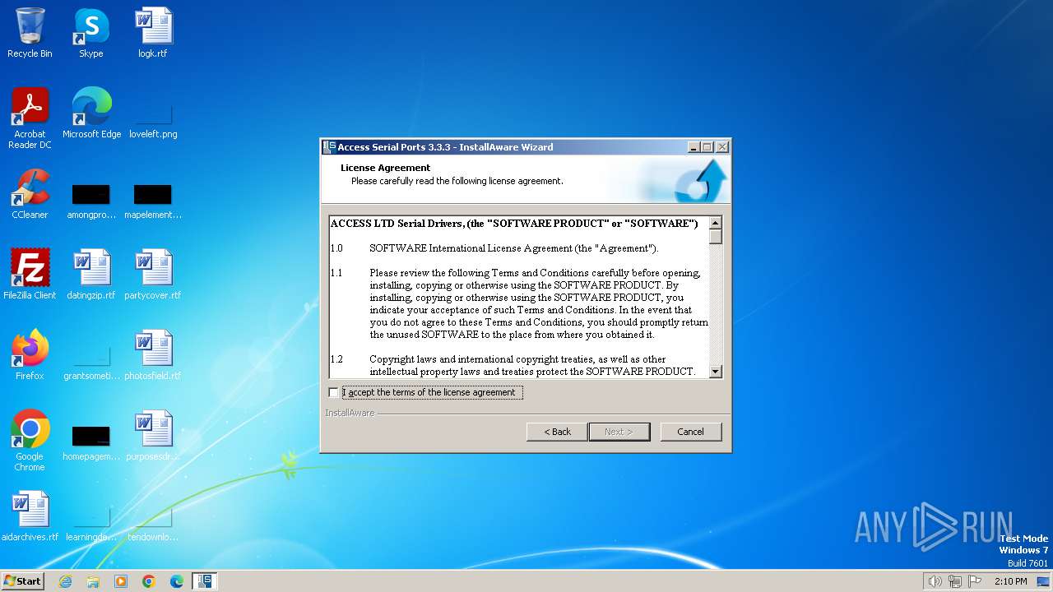This screenshot has width=1053, height=592.
Task: Open Windows Media Player from taskbar
Action: point(121,581)
